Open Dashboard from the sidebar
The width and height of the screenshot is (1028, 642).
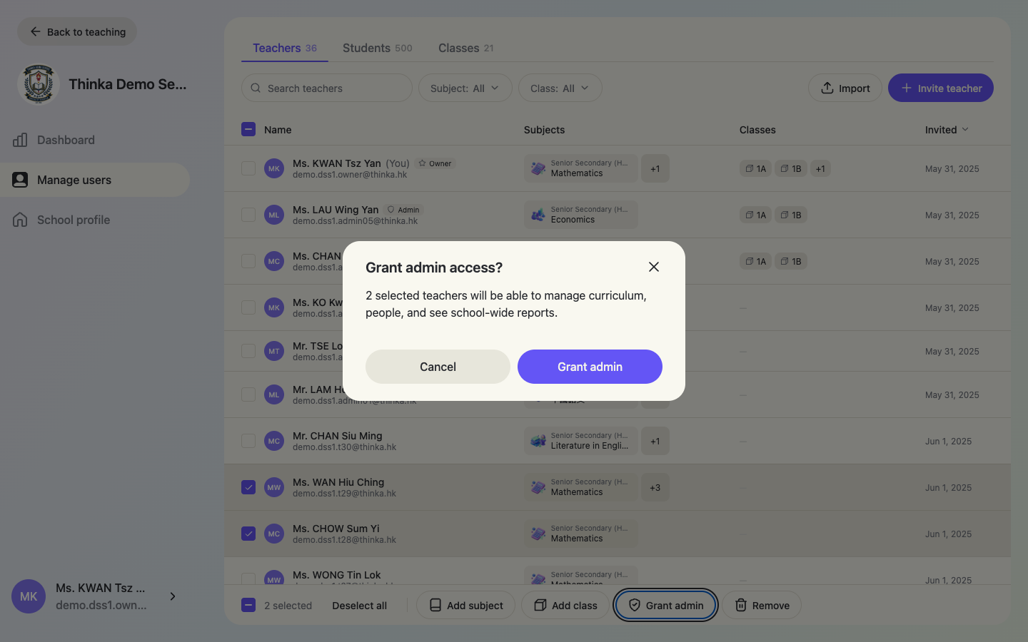point(95,140)
